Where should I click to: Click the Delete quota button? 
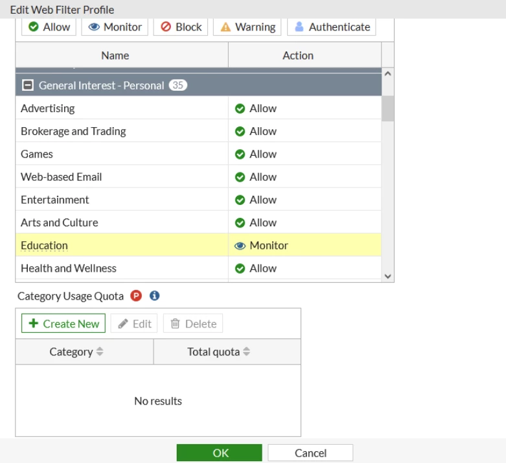coord(193,323)
